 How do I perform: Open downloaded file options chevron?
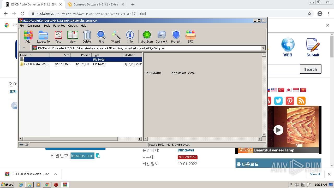(56, 174)
